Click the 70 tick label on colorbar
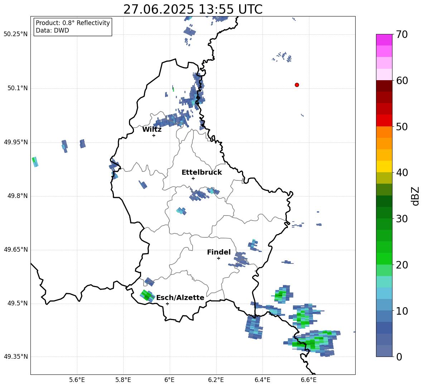The width and height of the screenshot is (424, 387). 401,34
